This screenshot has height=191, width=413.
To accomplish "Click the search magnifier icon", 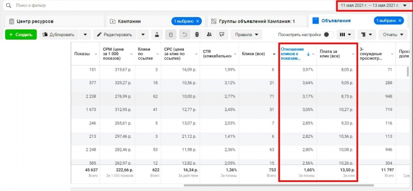I will [9, 5].
